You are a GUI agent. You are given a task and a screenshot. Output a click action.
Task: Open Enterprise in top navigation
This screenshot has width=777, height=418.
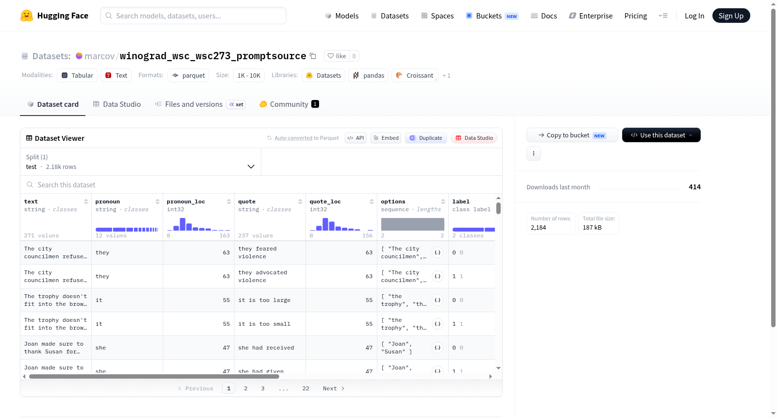click(x=591, y=16)
